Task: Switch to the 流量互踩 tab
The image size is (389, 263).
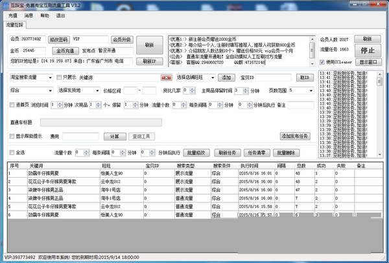Action: pos(14,25)
